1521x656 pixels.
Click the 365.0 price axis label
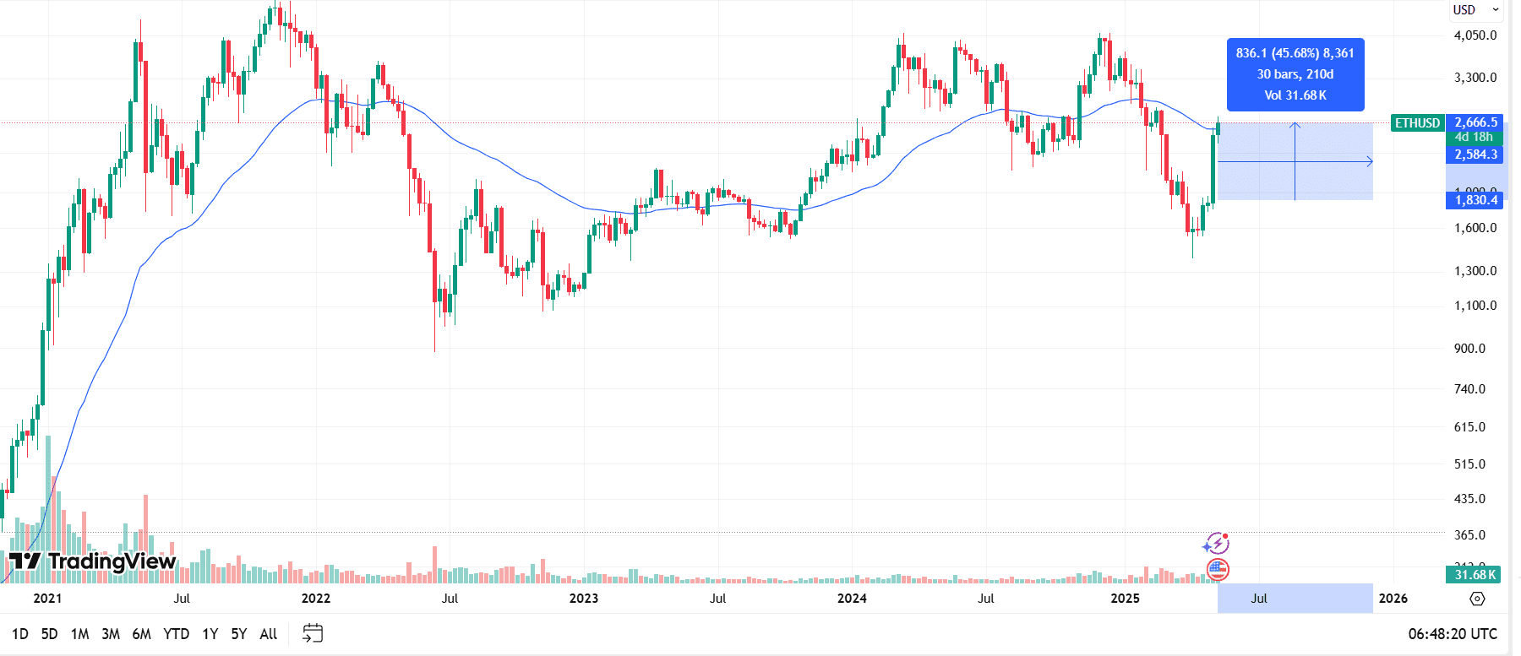pyautogui.click(x=1469, y=535)
